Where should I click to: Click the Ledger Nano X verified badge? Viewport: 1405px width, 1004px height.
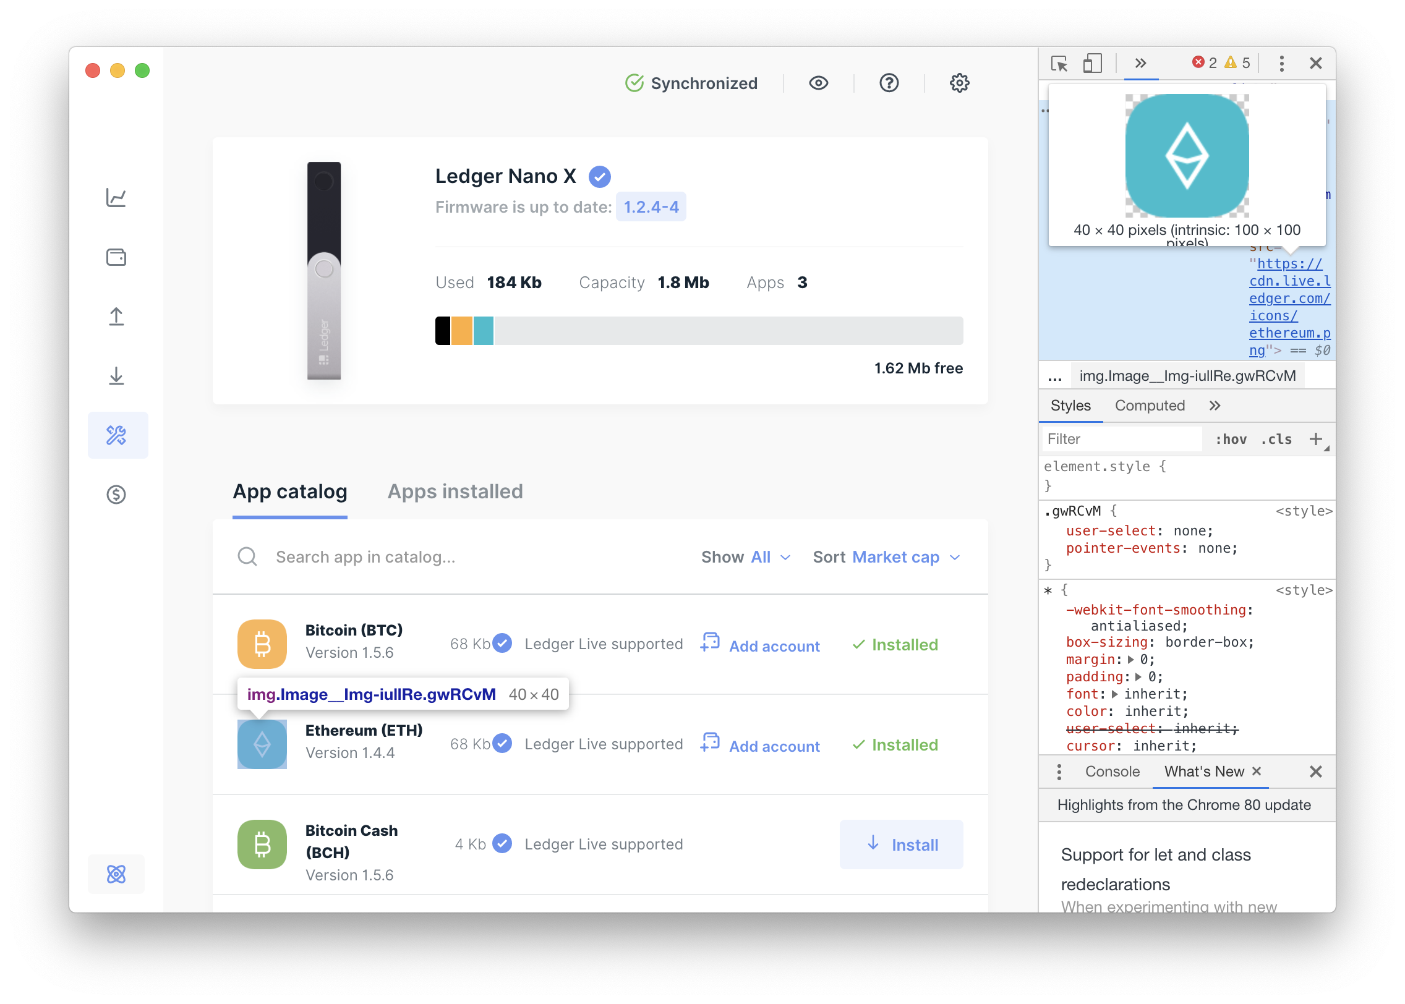(599, 177)
